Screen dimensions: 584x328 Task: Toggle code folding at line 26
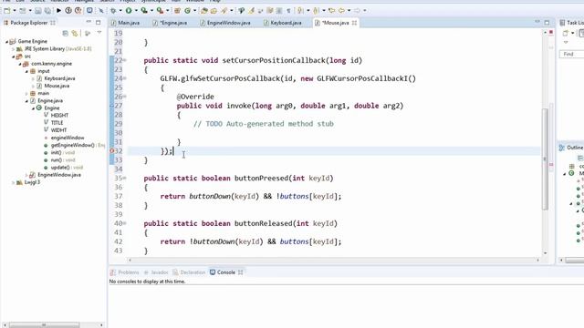coord(125,97)
